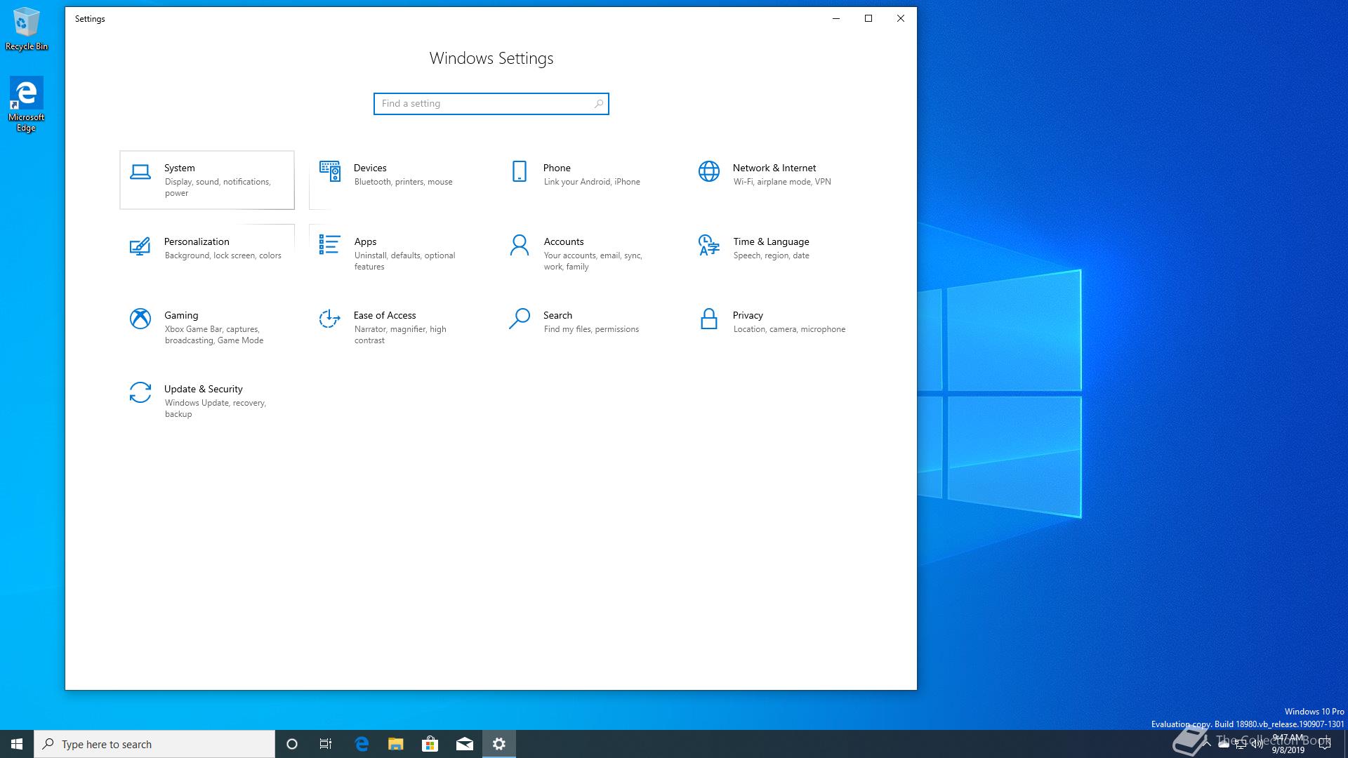Launch Cortana from the taskbar circle

point(292,744)
